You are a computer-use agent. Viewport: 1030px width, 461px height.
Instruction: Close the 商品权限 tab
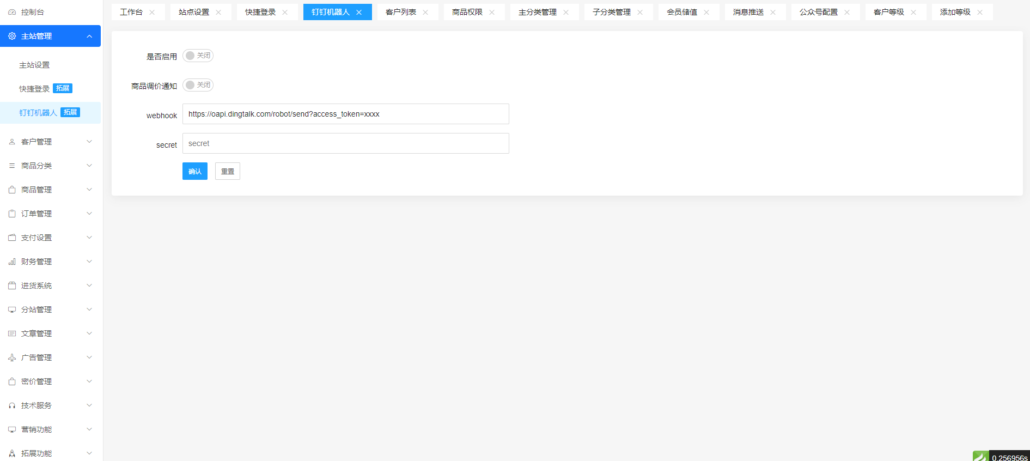point(492,12)
